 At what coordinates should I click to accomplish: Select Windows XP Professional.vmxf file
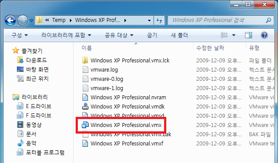(127, 143)
